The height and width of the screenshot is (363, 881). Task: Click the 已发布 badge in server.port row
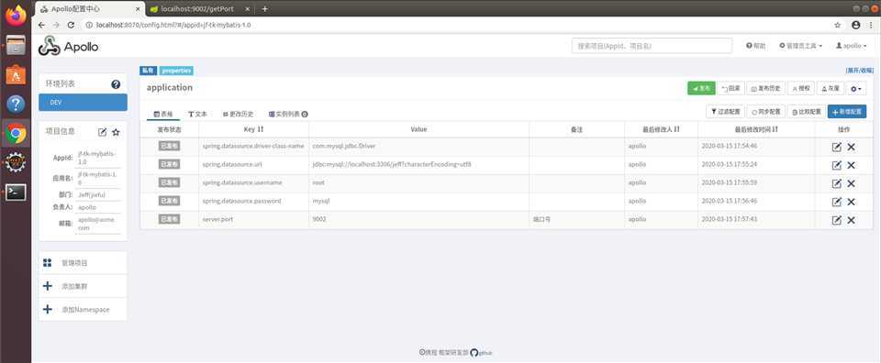tap(169, 219)
